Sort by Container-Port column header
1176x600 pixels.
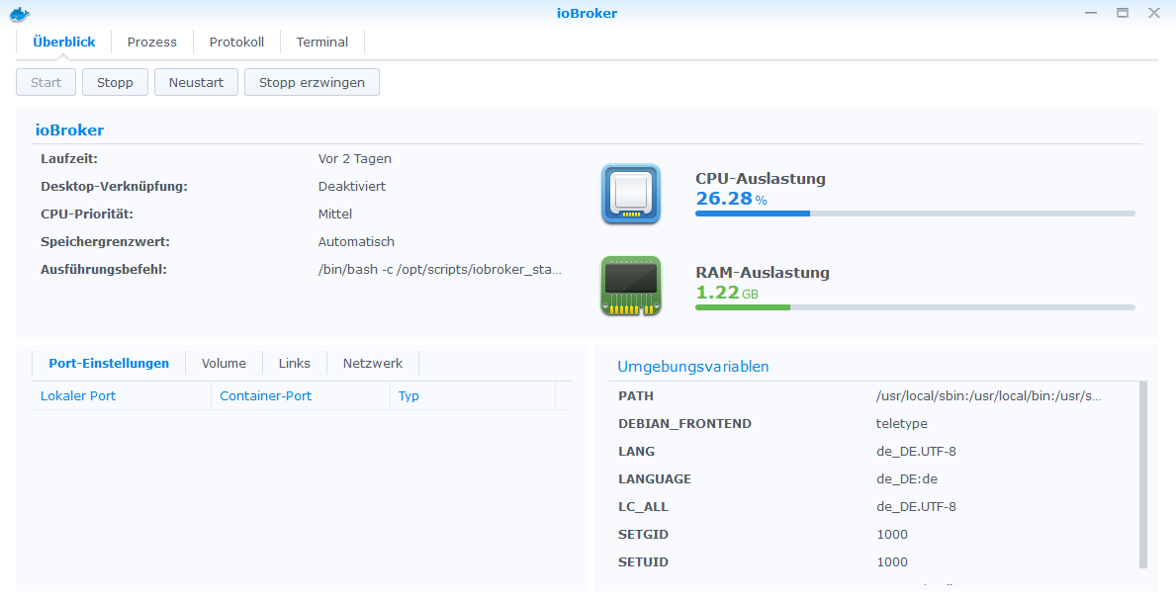[x=300, y=396]
